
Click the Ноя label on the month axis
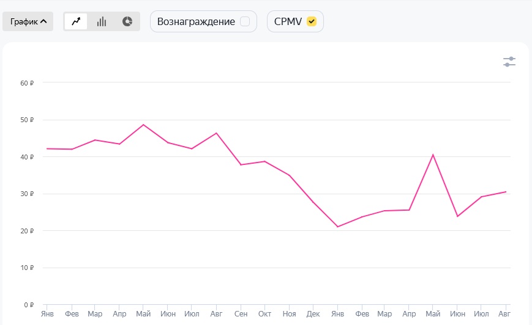289,314
